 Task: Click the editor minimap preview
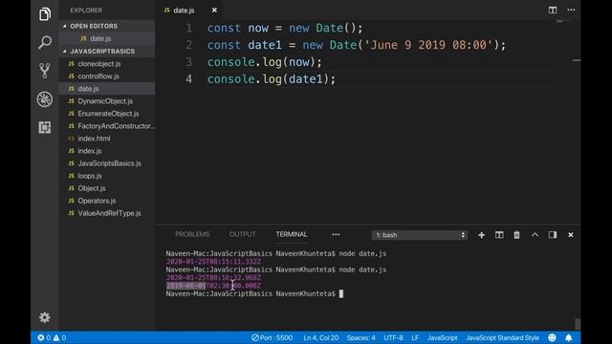click(x=564, y=21)
